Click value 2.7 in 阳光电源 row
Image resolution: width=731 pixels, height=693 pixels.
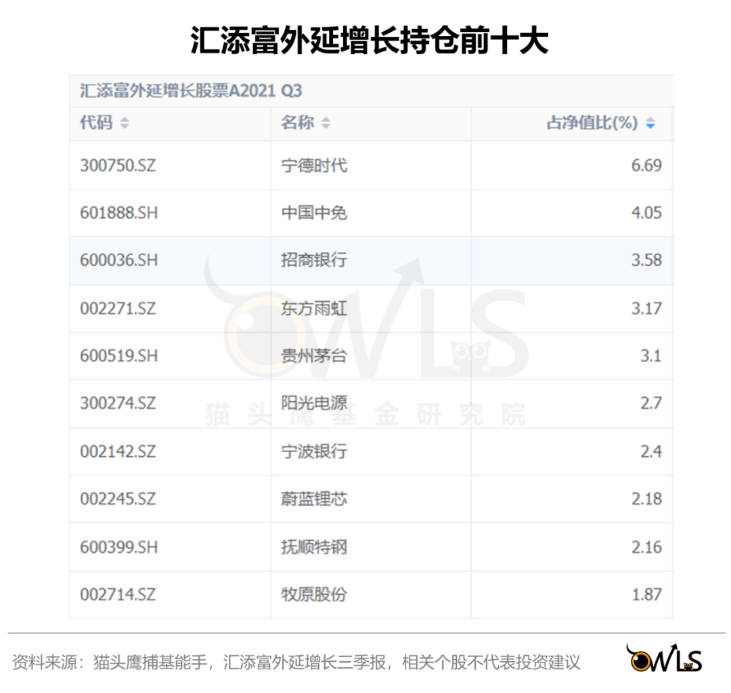651,403
